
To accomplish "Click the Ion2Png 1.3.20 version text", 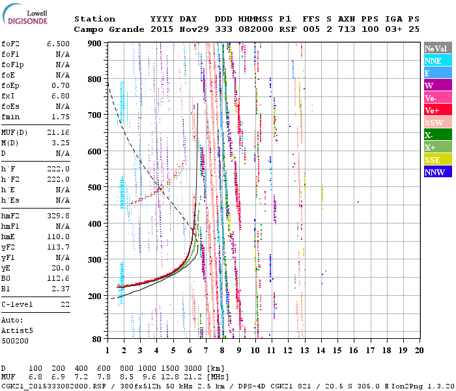I will (x=423, y=386).
